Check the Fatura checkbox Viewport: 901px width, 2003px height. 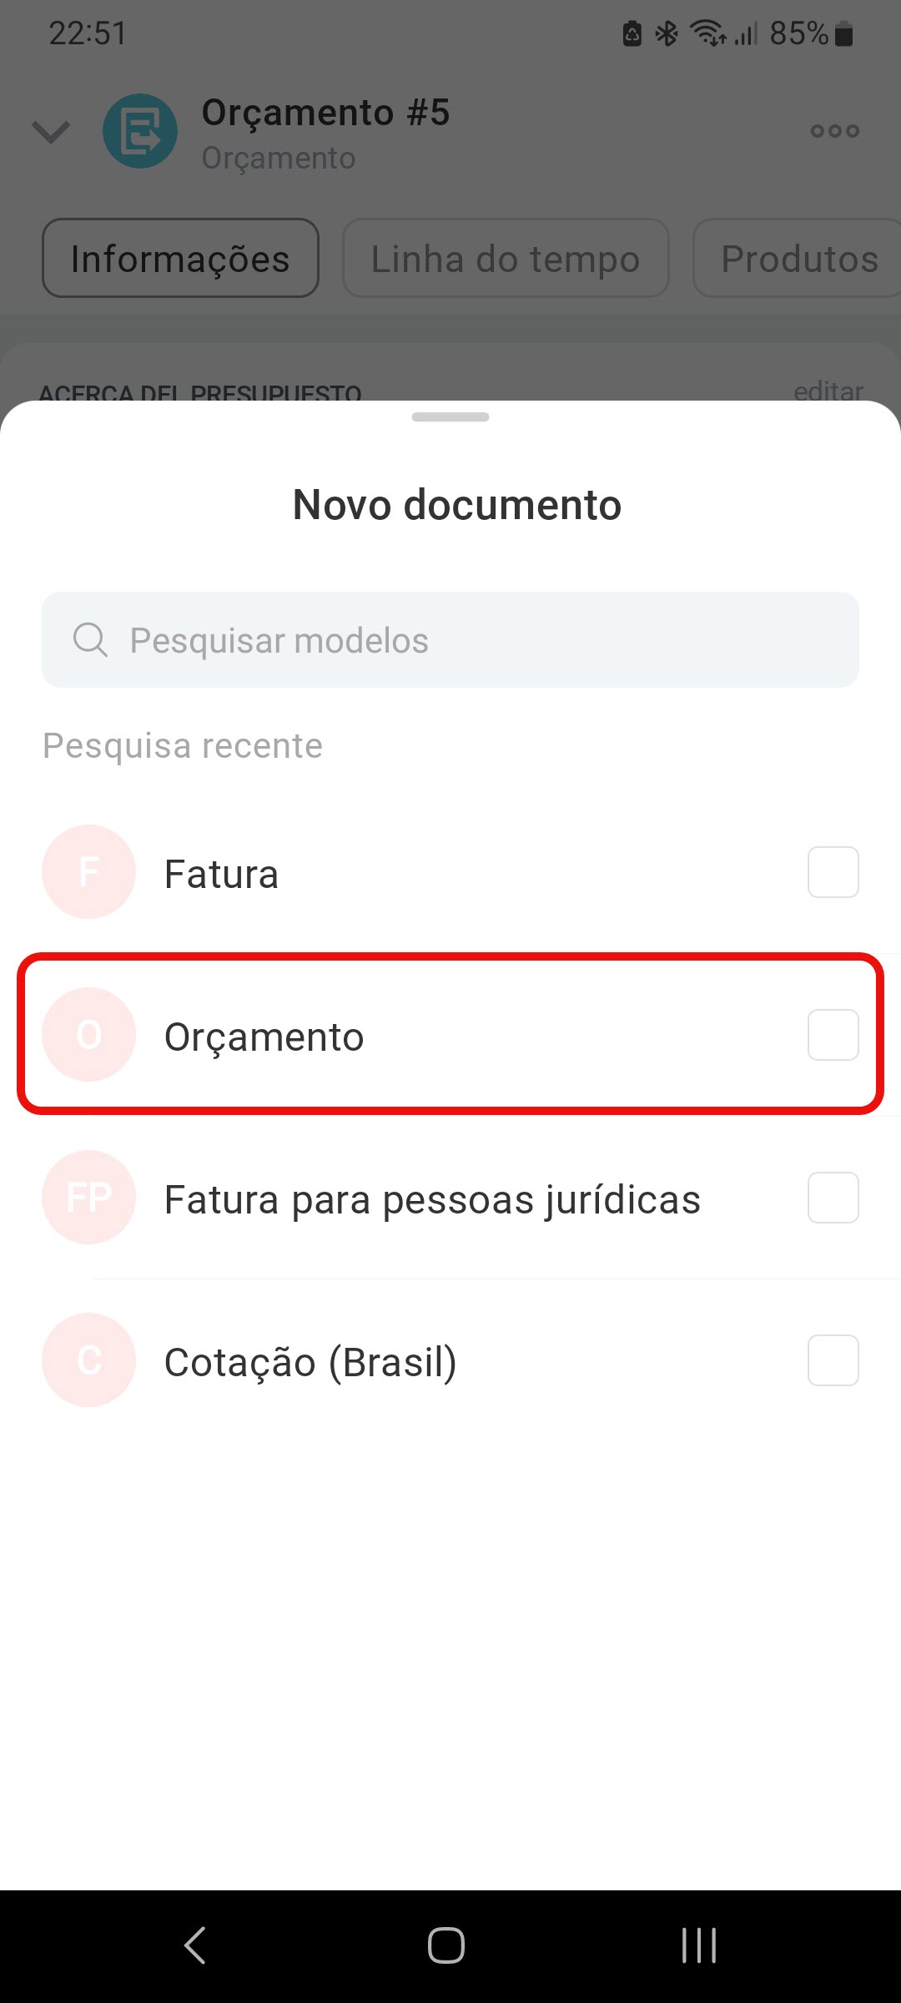pyautogui.click(x=833, y=872)
